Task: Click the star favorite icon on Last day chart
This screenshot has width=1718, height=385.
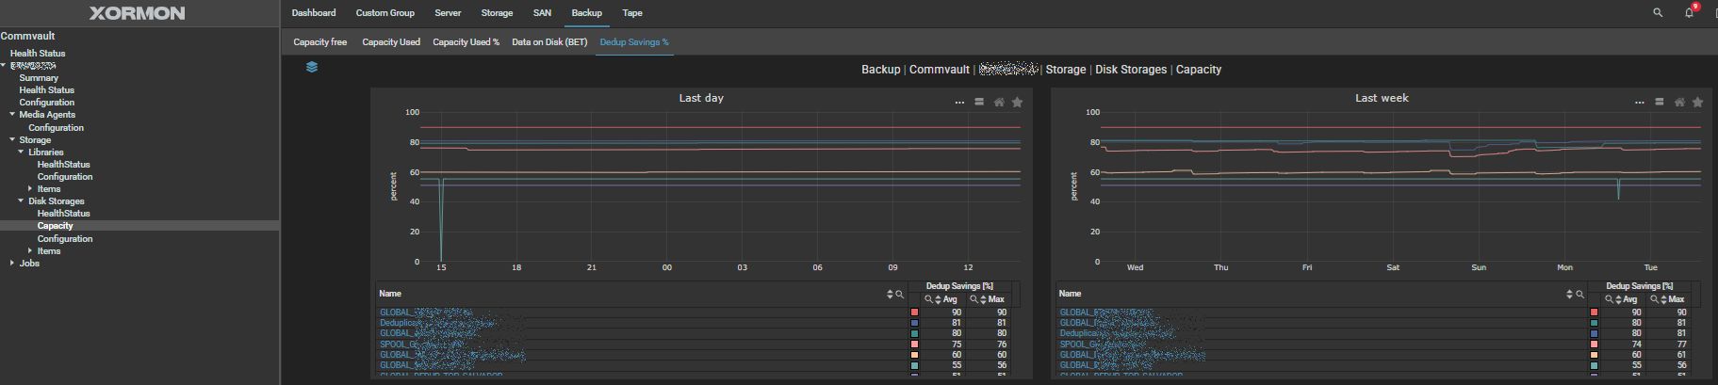Action: point(1017,102)
